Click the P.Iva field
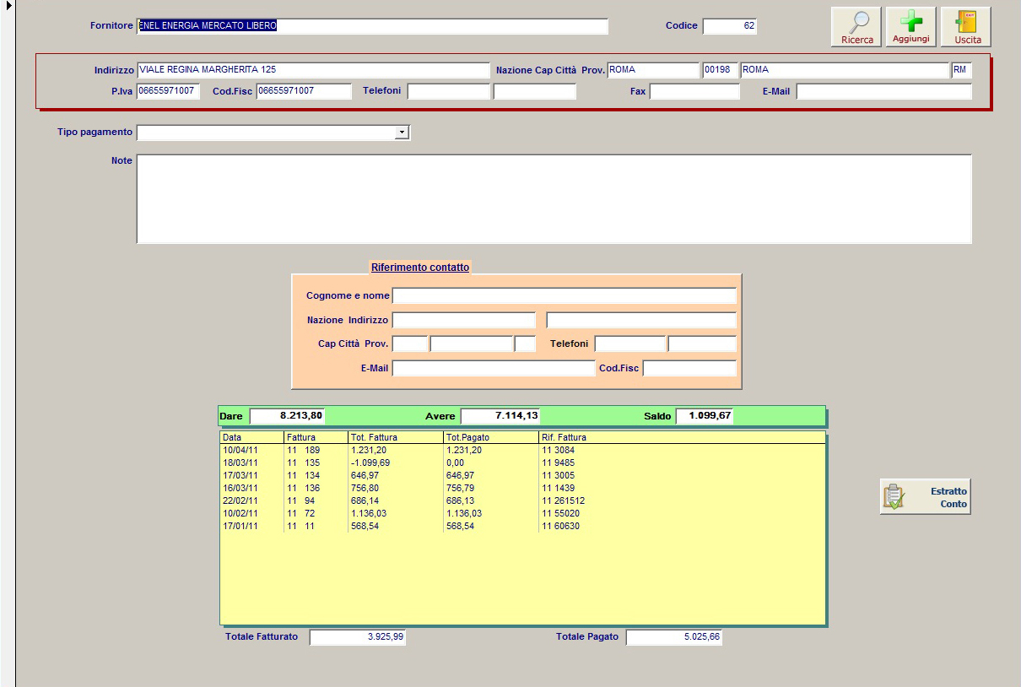Image resolution: width=1021 pixels, height=687 pixels. pos(168,91)
